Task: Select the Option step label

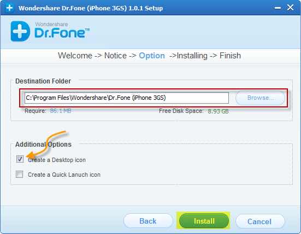Action: coord(152,56)
